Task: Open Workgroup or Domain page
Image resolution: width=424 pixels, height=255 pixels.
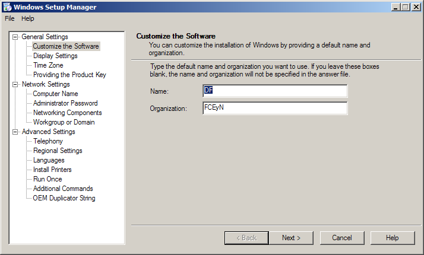Action: pos(64,122)
